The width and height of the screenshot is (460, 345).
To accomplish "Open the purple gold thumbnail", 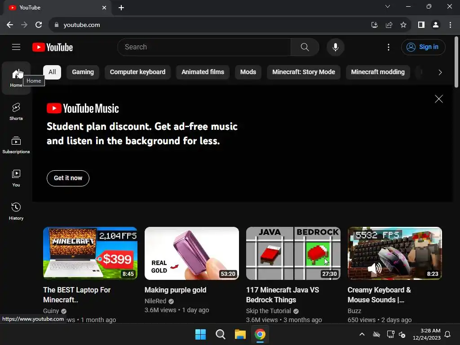I will pos(192,253).
